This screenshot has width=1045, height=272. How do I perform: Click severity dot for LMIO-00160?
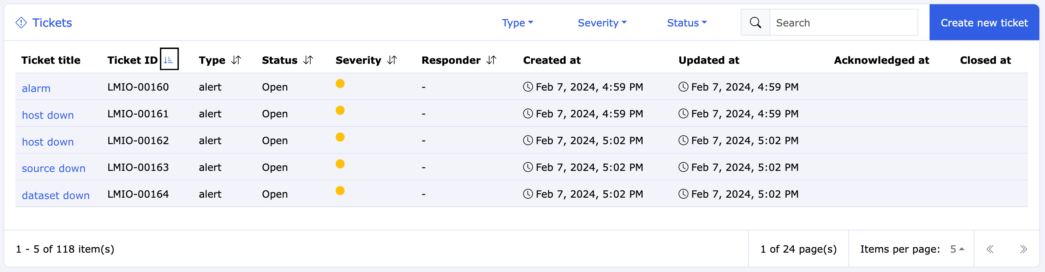pos(340,84)
